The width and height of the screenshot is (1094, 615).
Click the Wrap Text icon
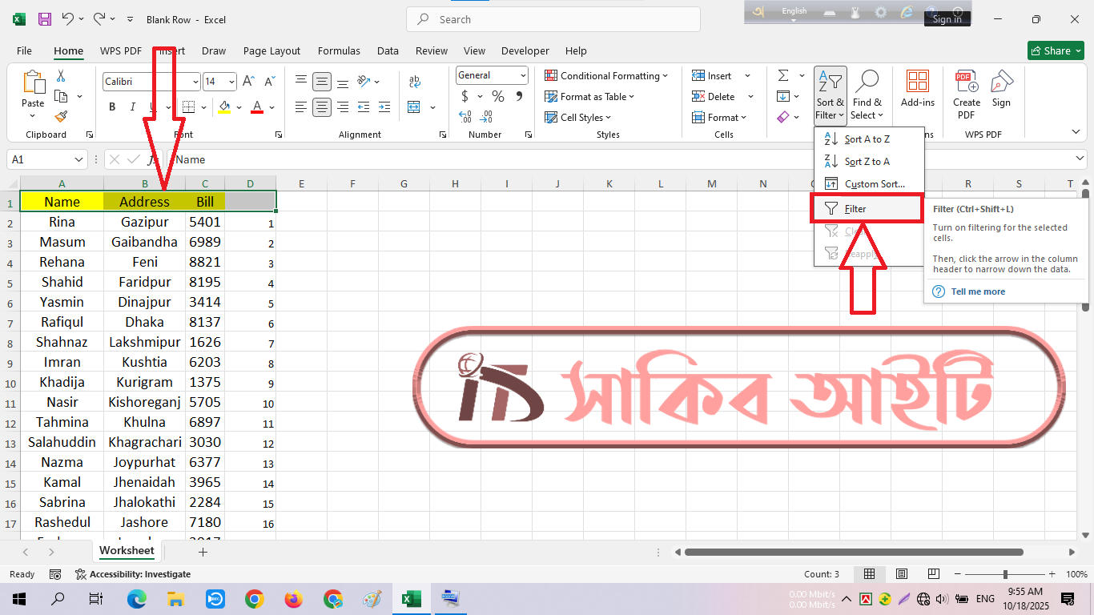tap(414, 82)
